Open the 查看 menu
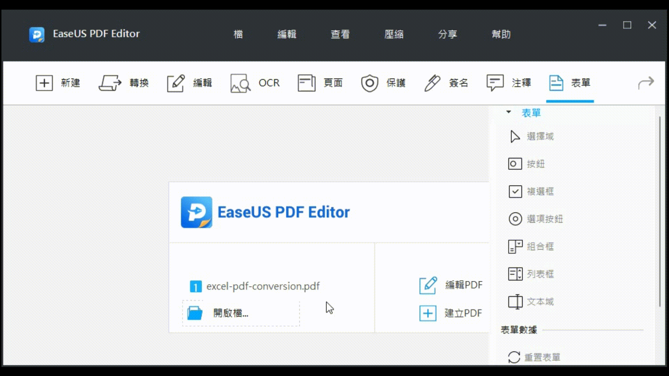669x376 pixels. click(x=340, y=34)
